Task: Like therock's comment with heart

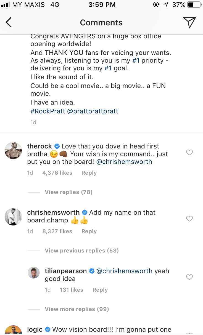Action: (x=189, y=152)
